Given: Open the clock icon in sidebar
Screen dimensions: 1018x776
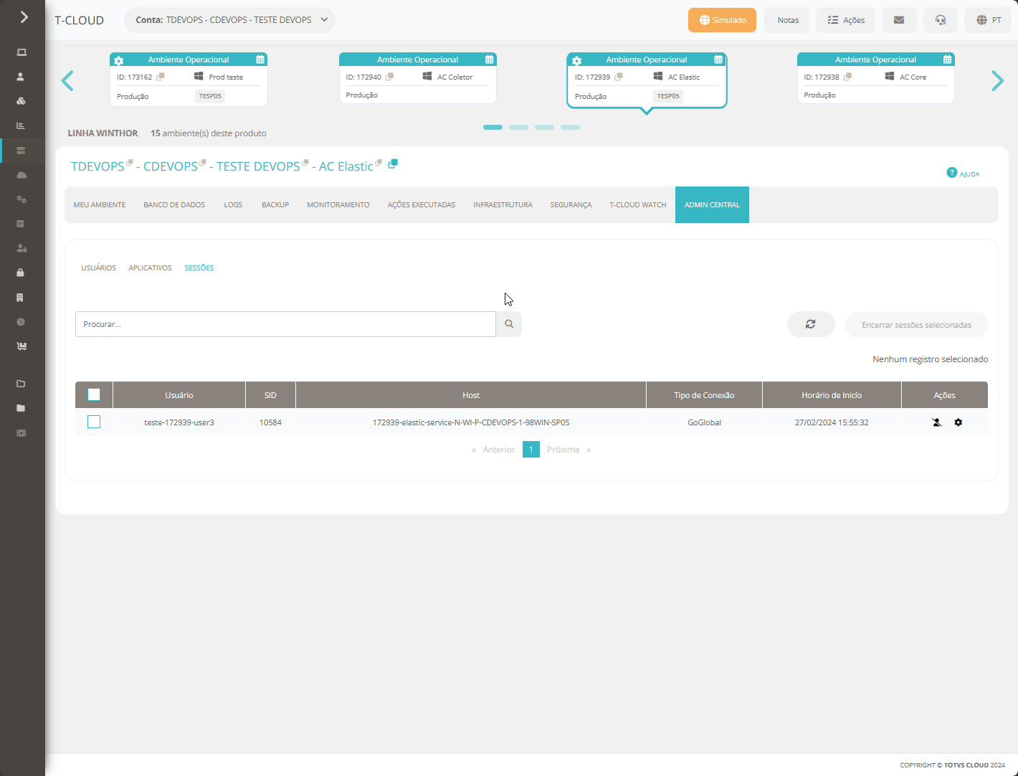Looking at the screenshot, I should 21,322.
